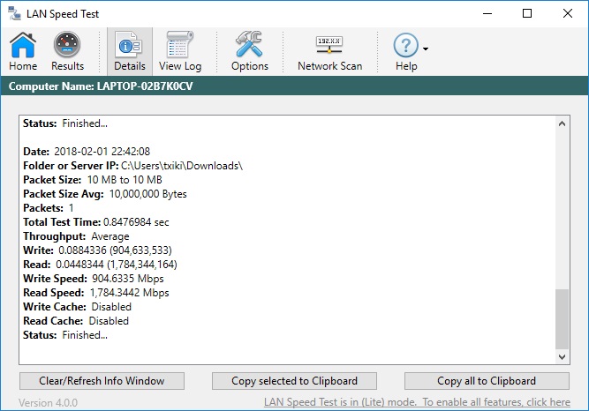Click the Write Cache: Disabled line
This screenshot has width=589, height=411.
point(78,307)
